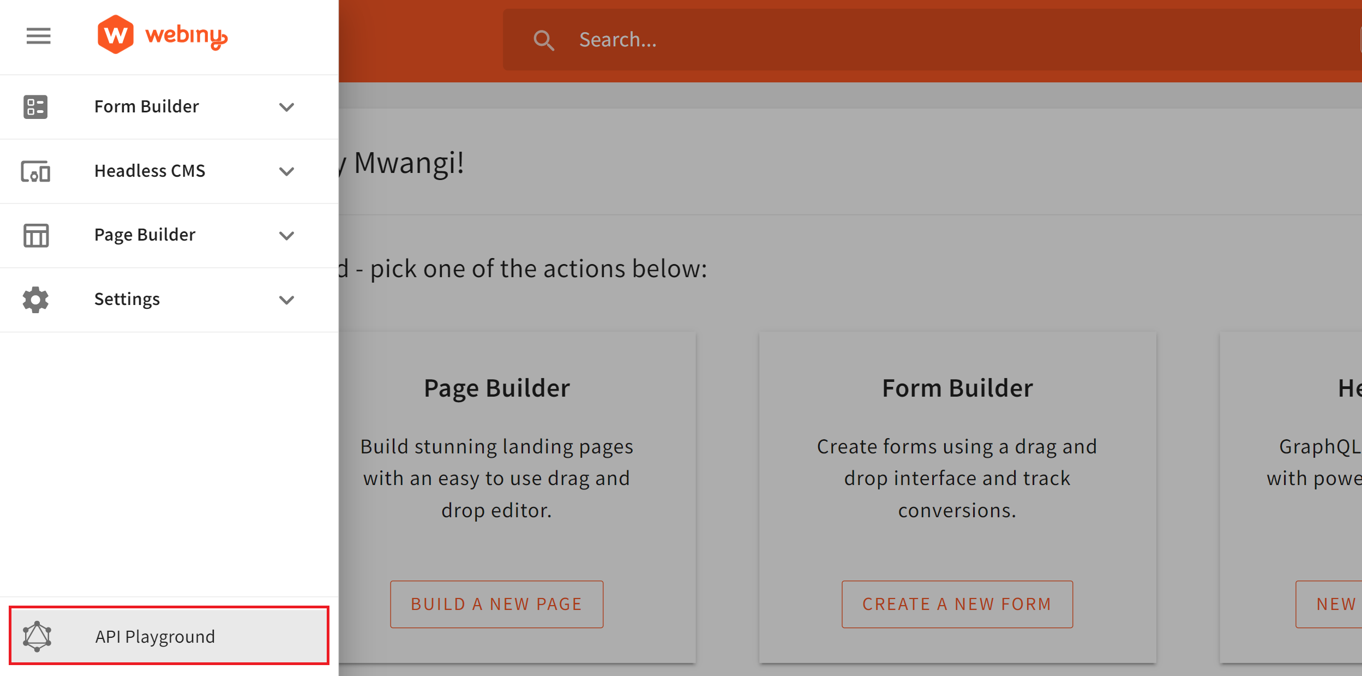The width and height of the screenshot is (1362, 676).
Task: Expand the Headless CMS chevron
Action: [286, 171]
